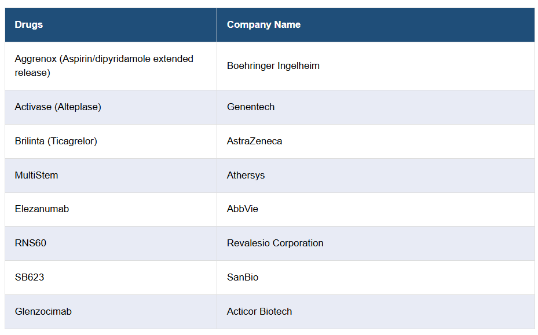Click the Acticor Biotech company name
Screen dimensions: 538x335
tap(259, 311)
